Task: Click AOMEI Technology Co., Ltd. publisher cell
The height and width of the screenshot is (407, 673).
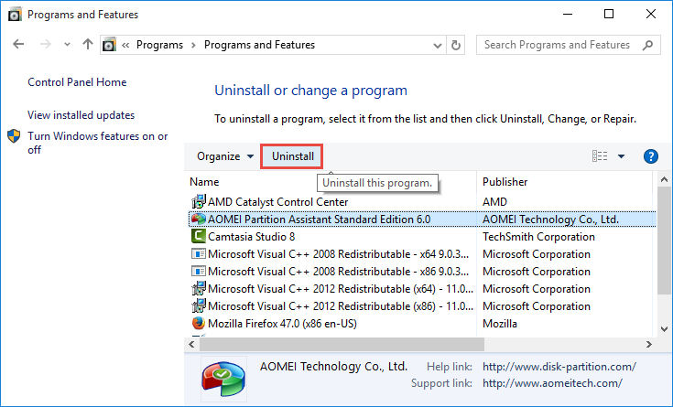Action: pos(550,220)
